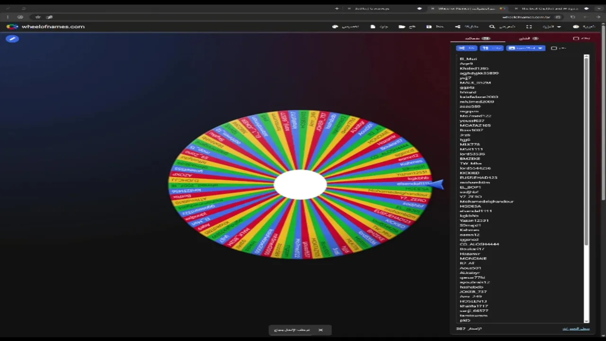
Task: Open the language globe menu
Action: [x=583, y=27]
